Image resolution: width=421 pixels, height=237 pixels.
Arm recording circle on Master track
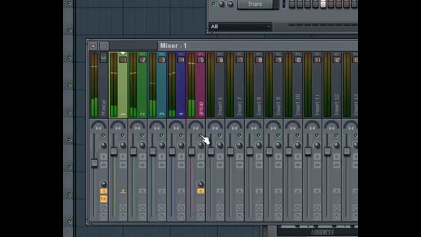(104, 208)
